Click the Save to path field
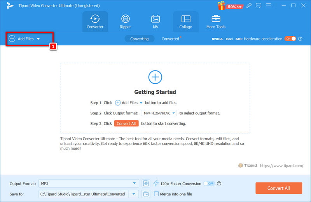Screen dimensions: 311x202 84,194
